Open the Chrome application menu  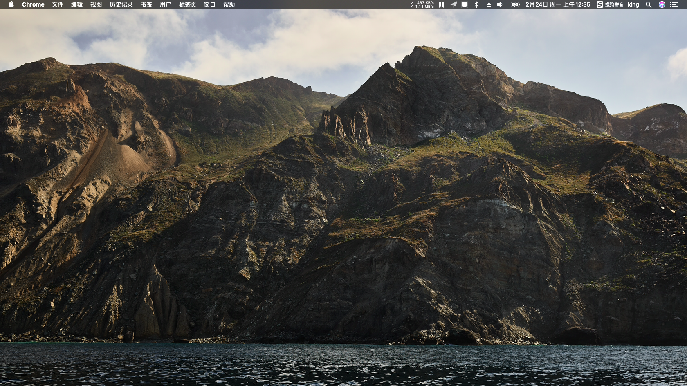(x=33, y=4)
